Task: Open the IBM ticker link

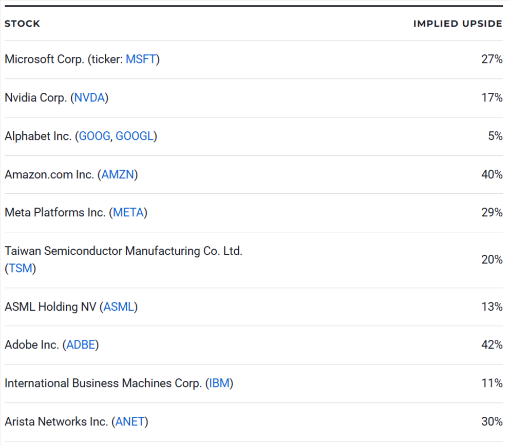Action: tap(219, 383)
